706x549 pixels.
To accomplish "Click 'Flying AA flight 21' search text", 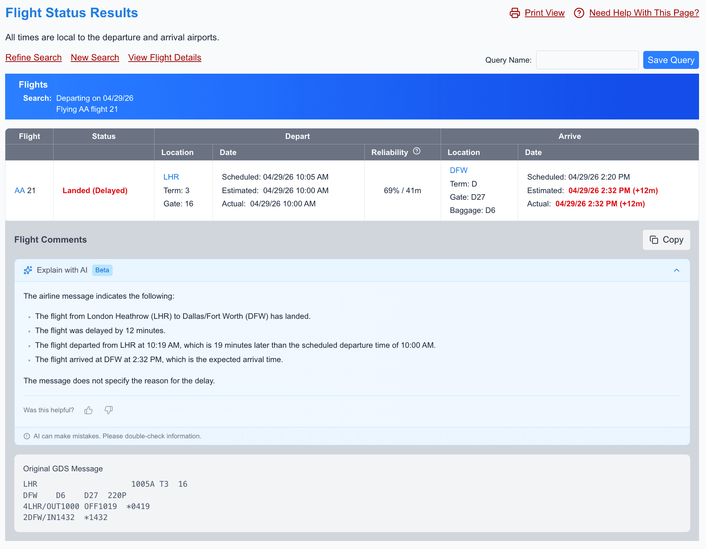I will coord(87,109).
